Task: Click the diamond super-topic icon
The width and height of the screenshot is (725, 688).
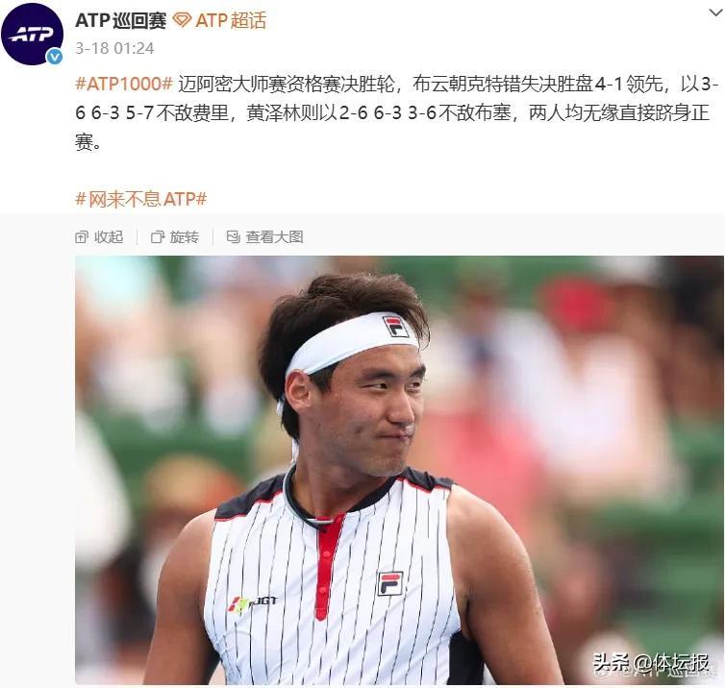Action: [x=182, y=20]
